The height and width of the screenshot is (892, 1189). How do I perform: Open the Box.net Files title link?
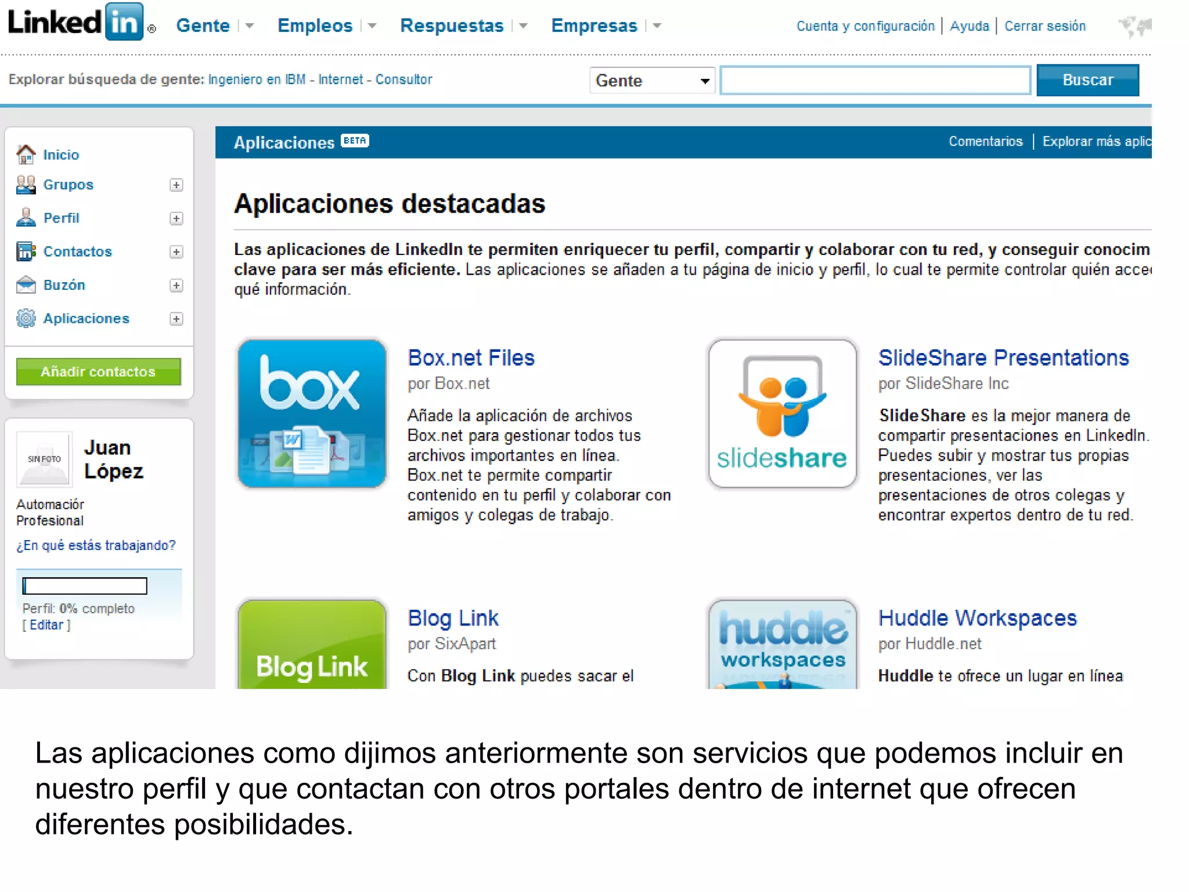click(471, 358)
